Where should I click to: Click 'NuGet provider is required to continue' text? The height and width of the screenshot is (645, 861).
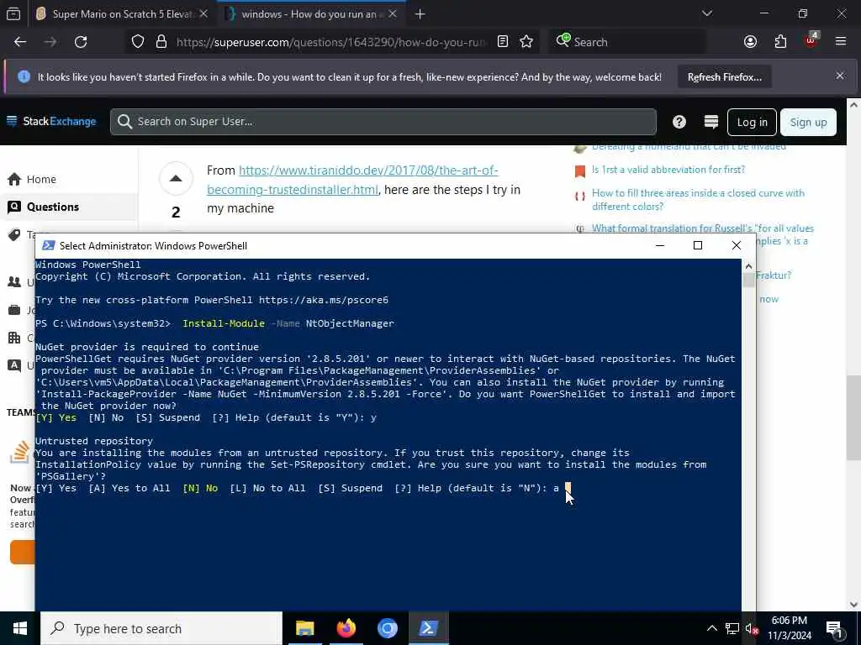point(146,347)
